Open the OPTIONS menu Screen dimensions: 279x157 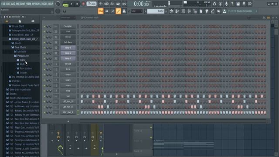36,3
